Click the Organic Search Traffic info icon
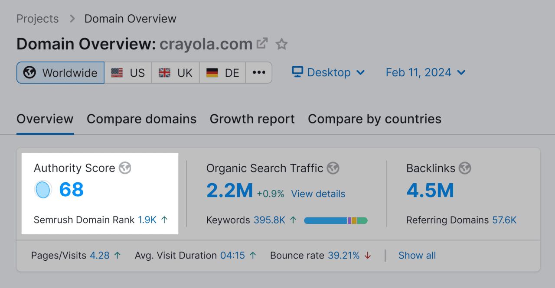This screenshot has width=555, height=288. tap(333, 168)
